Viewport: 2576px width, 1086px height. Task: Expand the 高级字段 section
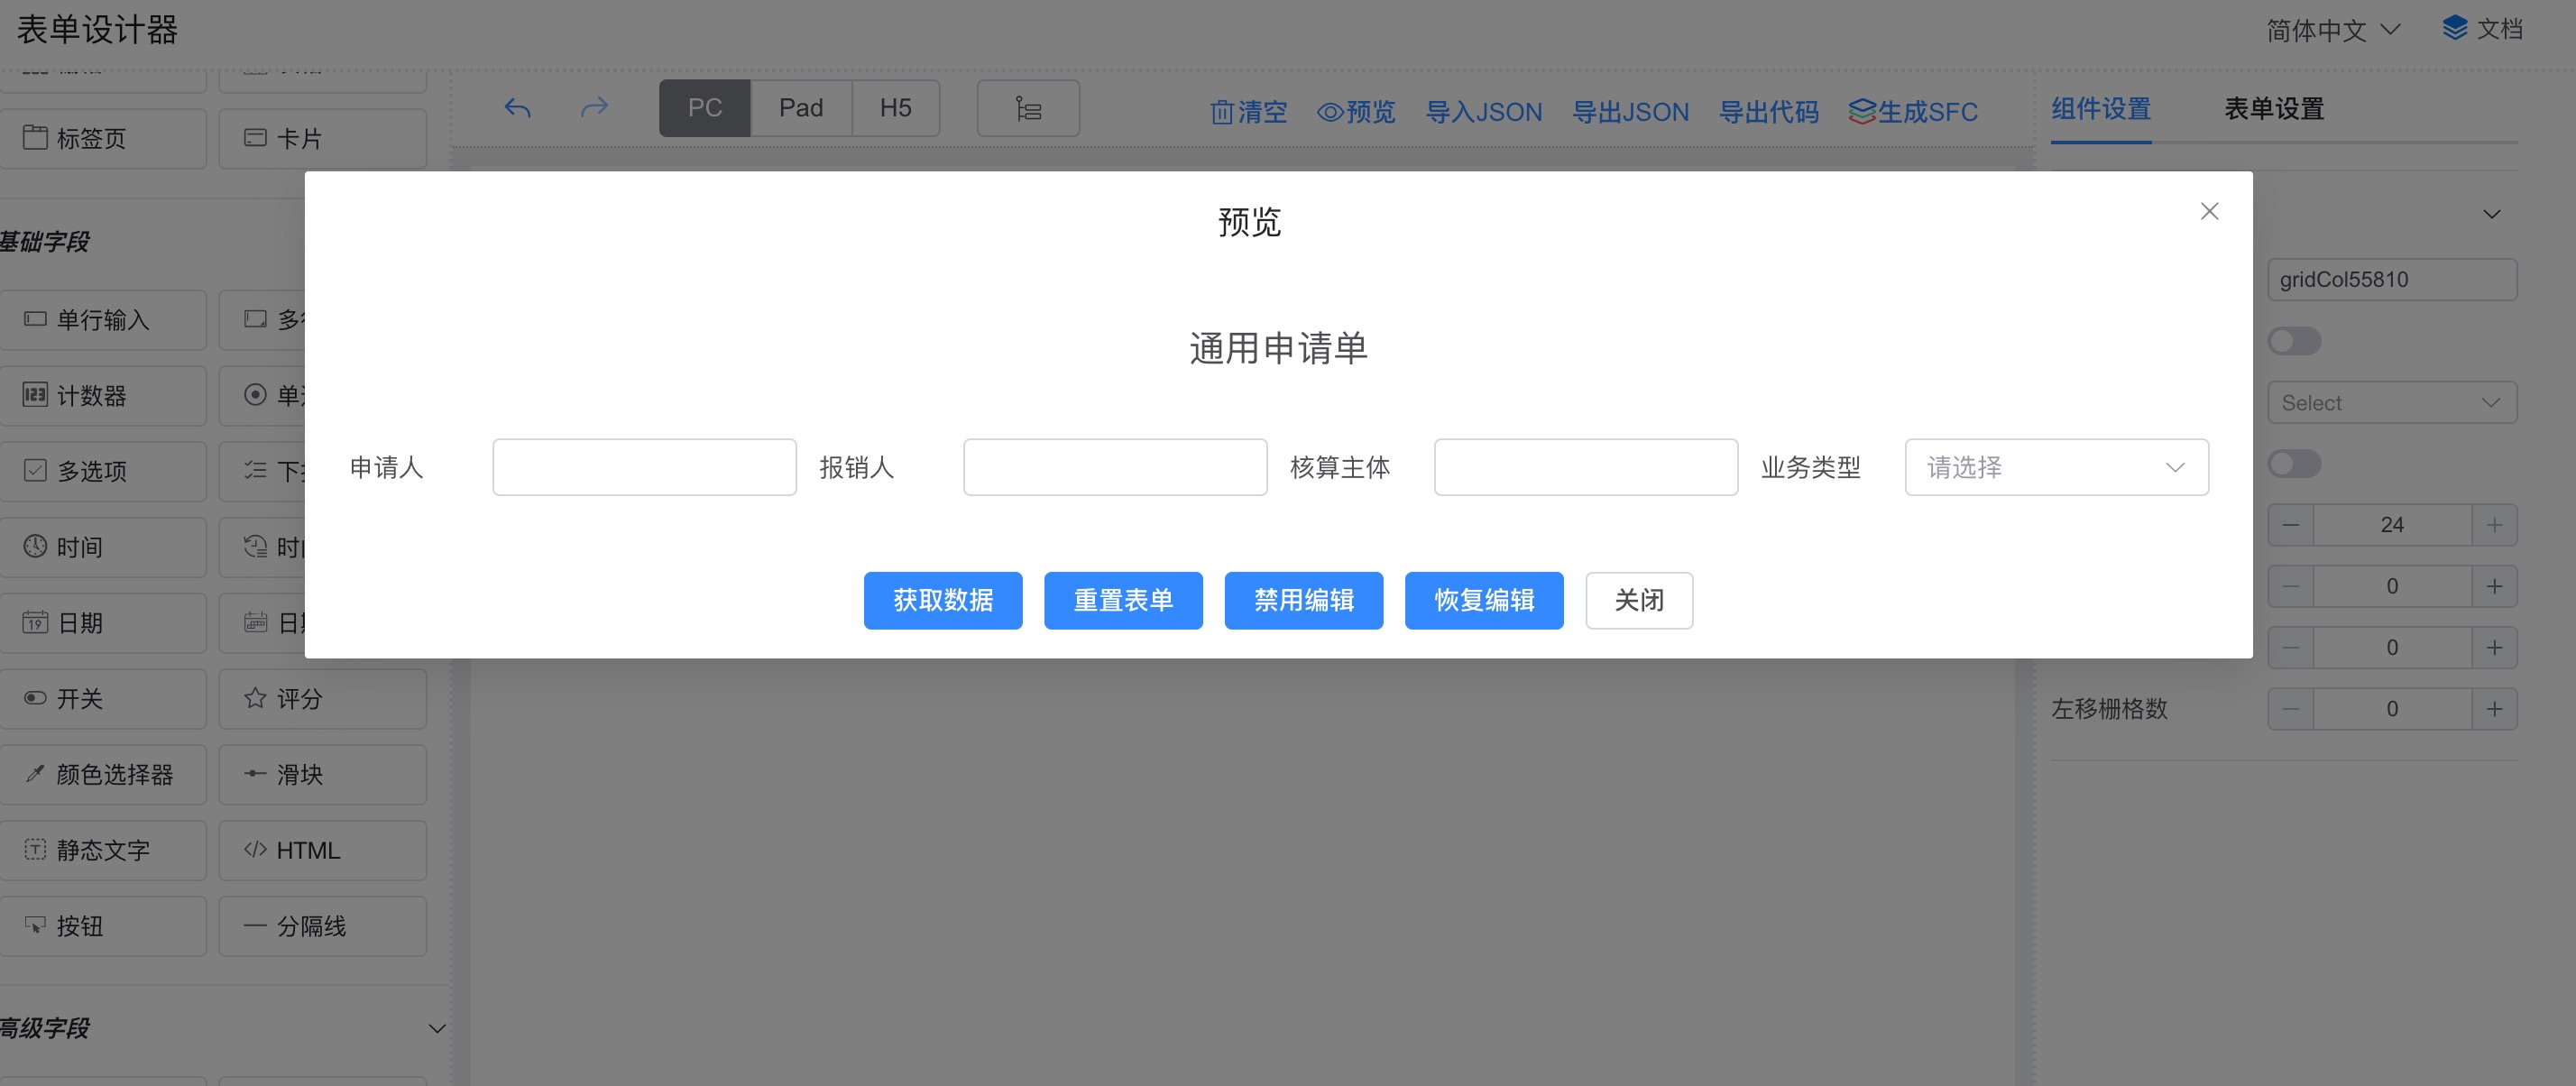(x=437, y=1028)
